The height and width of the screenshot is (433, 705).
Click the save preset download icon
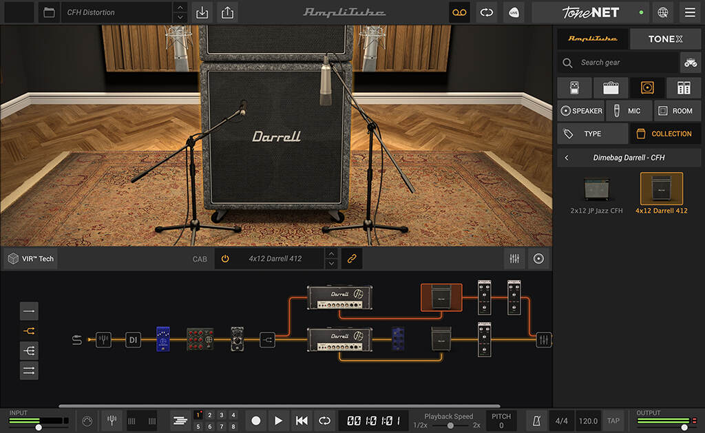(x=202, y=12)
